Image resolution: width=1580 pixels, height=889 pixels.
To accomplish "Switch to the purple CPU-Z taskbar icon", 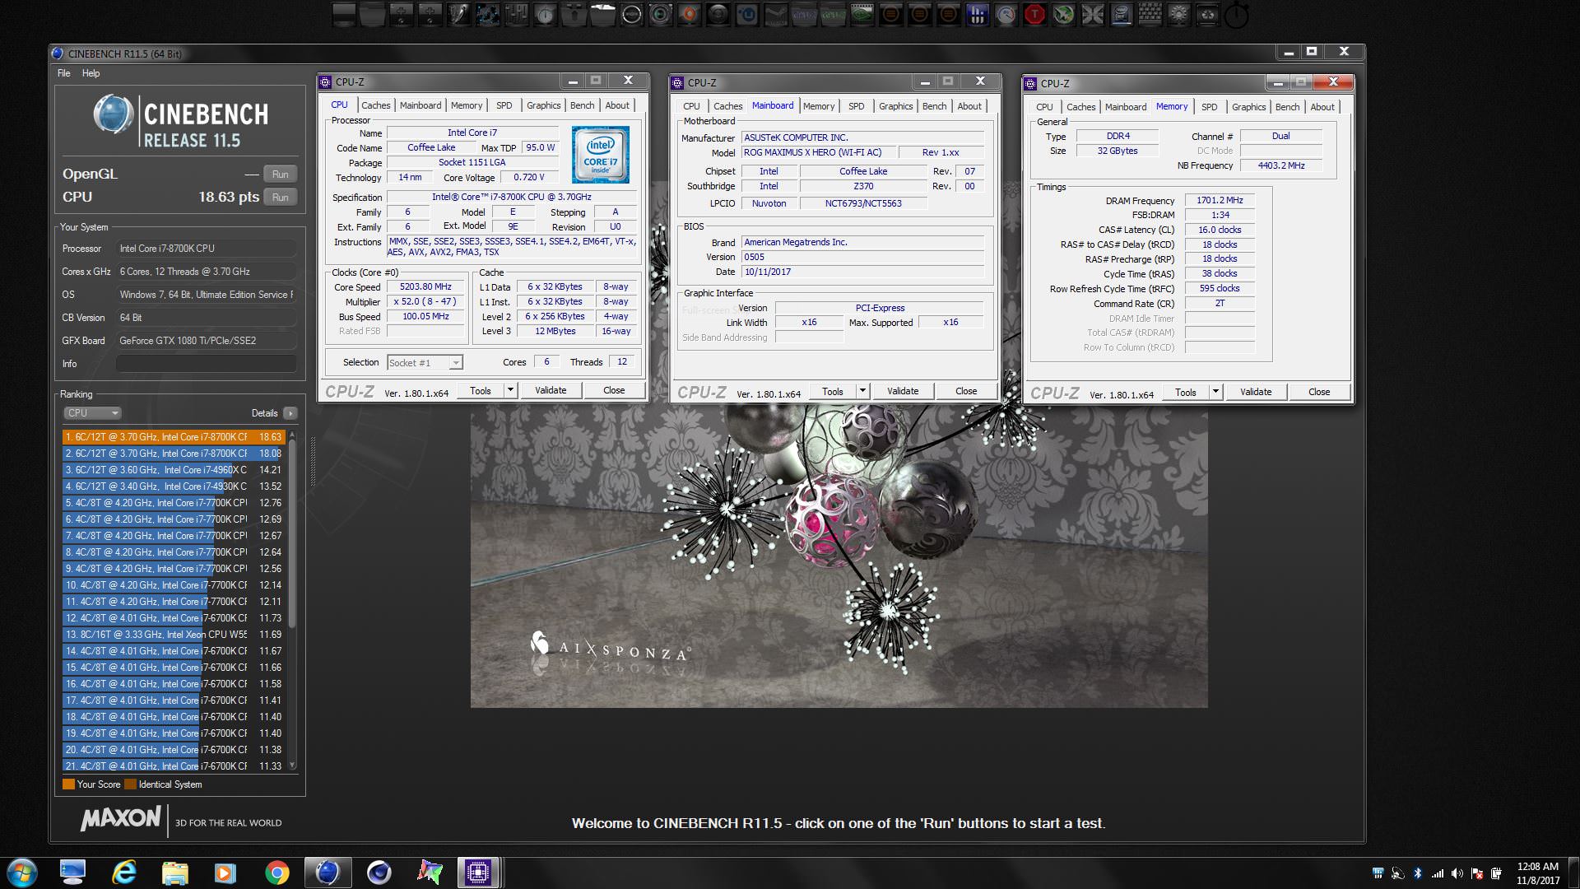I will click(x=478, y=873).
